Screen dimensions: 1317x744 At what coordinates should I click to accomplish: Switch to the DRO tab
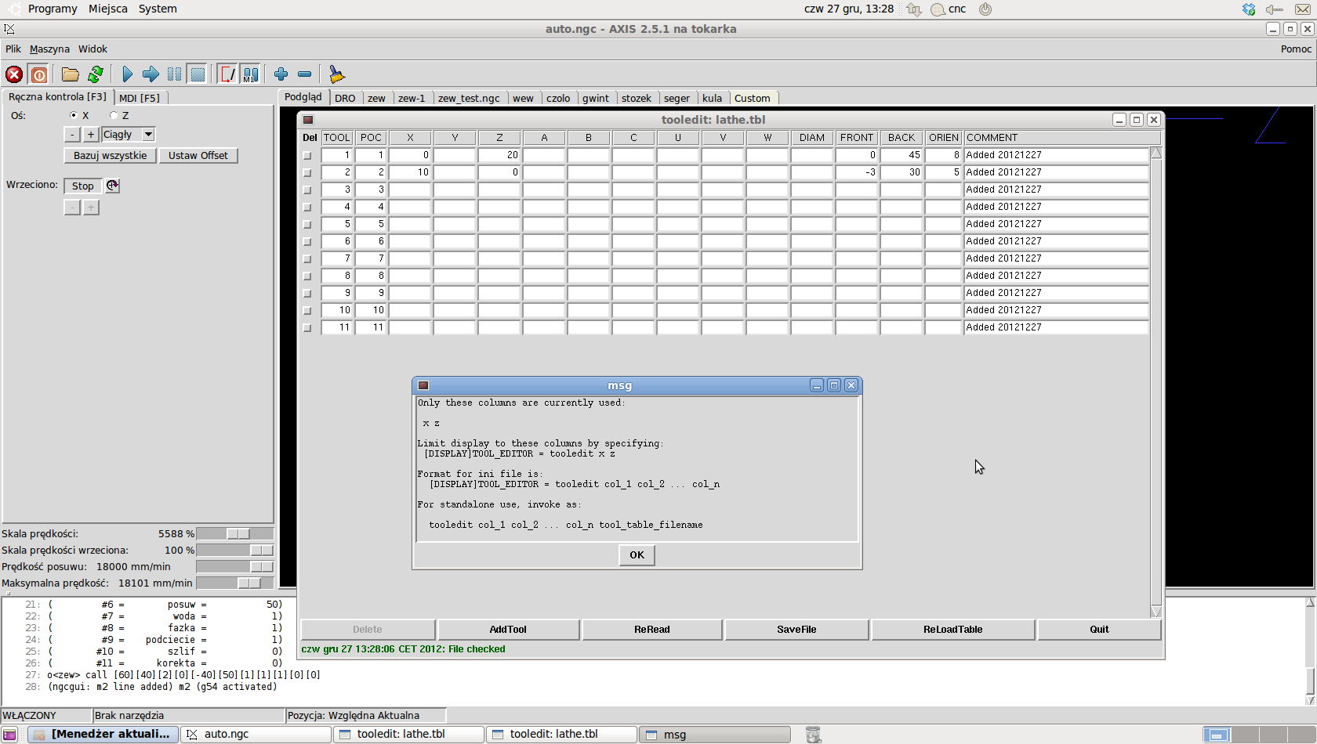345,98
